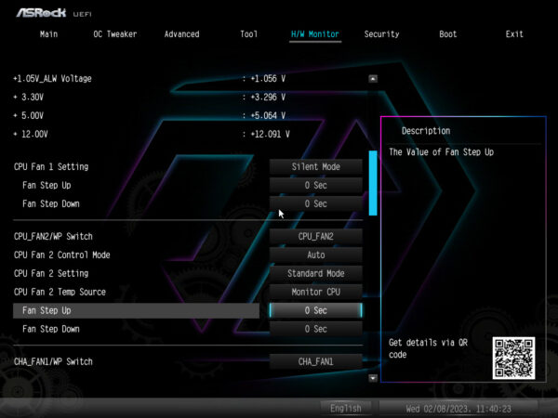This screenshot has height=418, width=558.
Task: Open the Advanced tab
Action: 182,34
